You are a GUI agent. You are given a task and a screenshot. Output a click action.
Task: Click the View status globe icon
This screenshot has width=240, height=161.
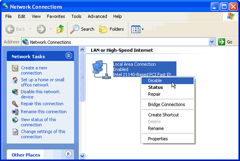(x=15, y=120)
